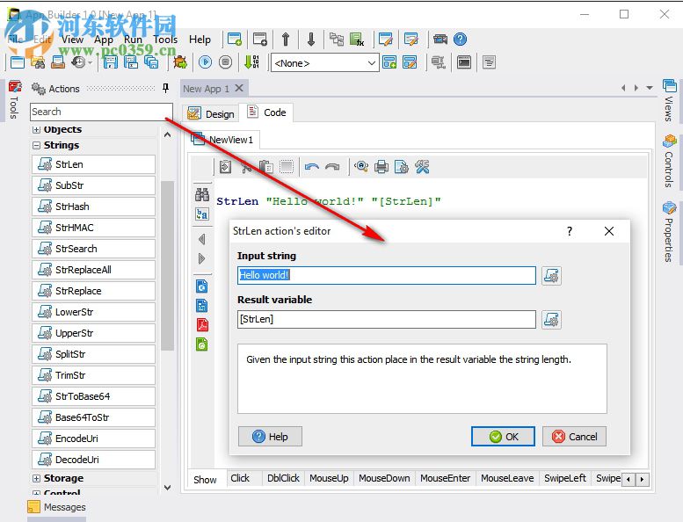
Task: Click the blue Help question-mark toolbar icon
Action: click(x=460, y=40)
